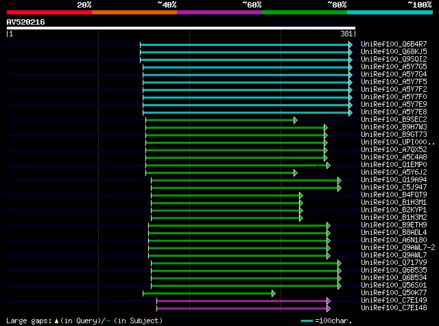Select the UniRef100_Q9AWL7-2 label

(398, 248)
